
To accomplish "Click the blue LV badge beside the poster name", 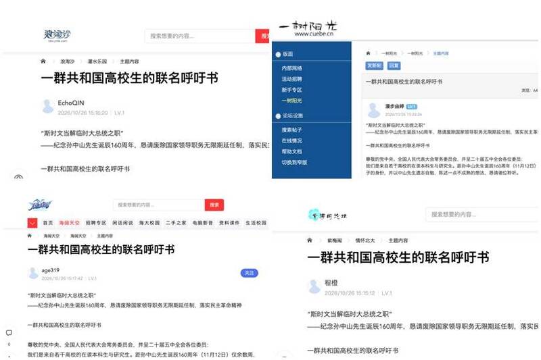I will tap(412, 107).
